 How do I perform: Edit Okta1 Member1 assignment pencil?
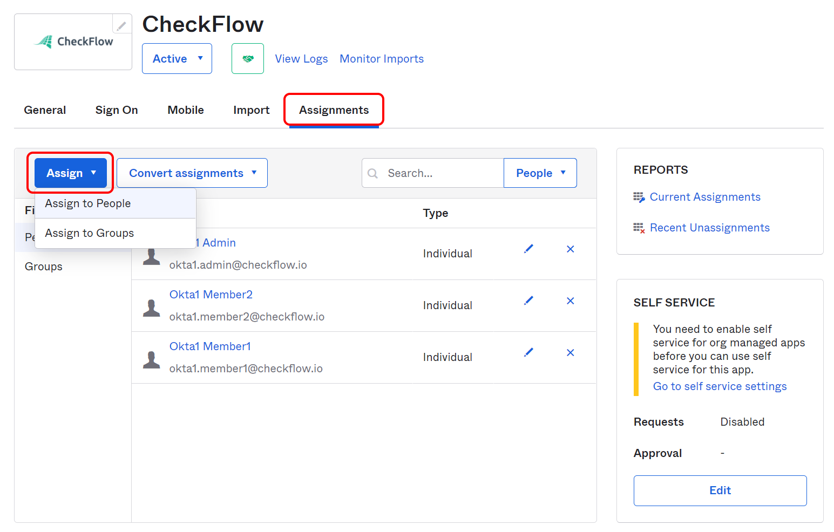pos(529,352)
